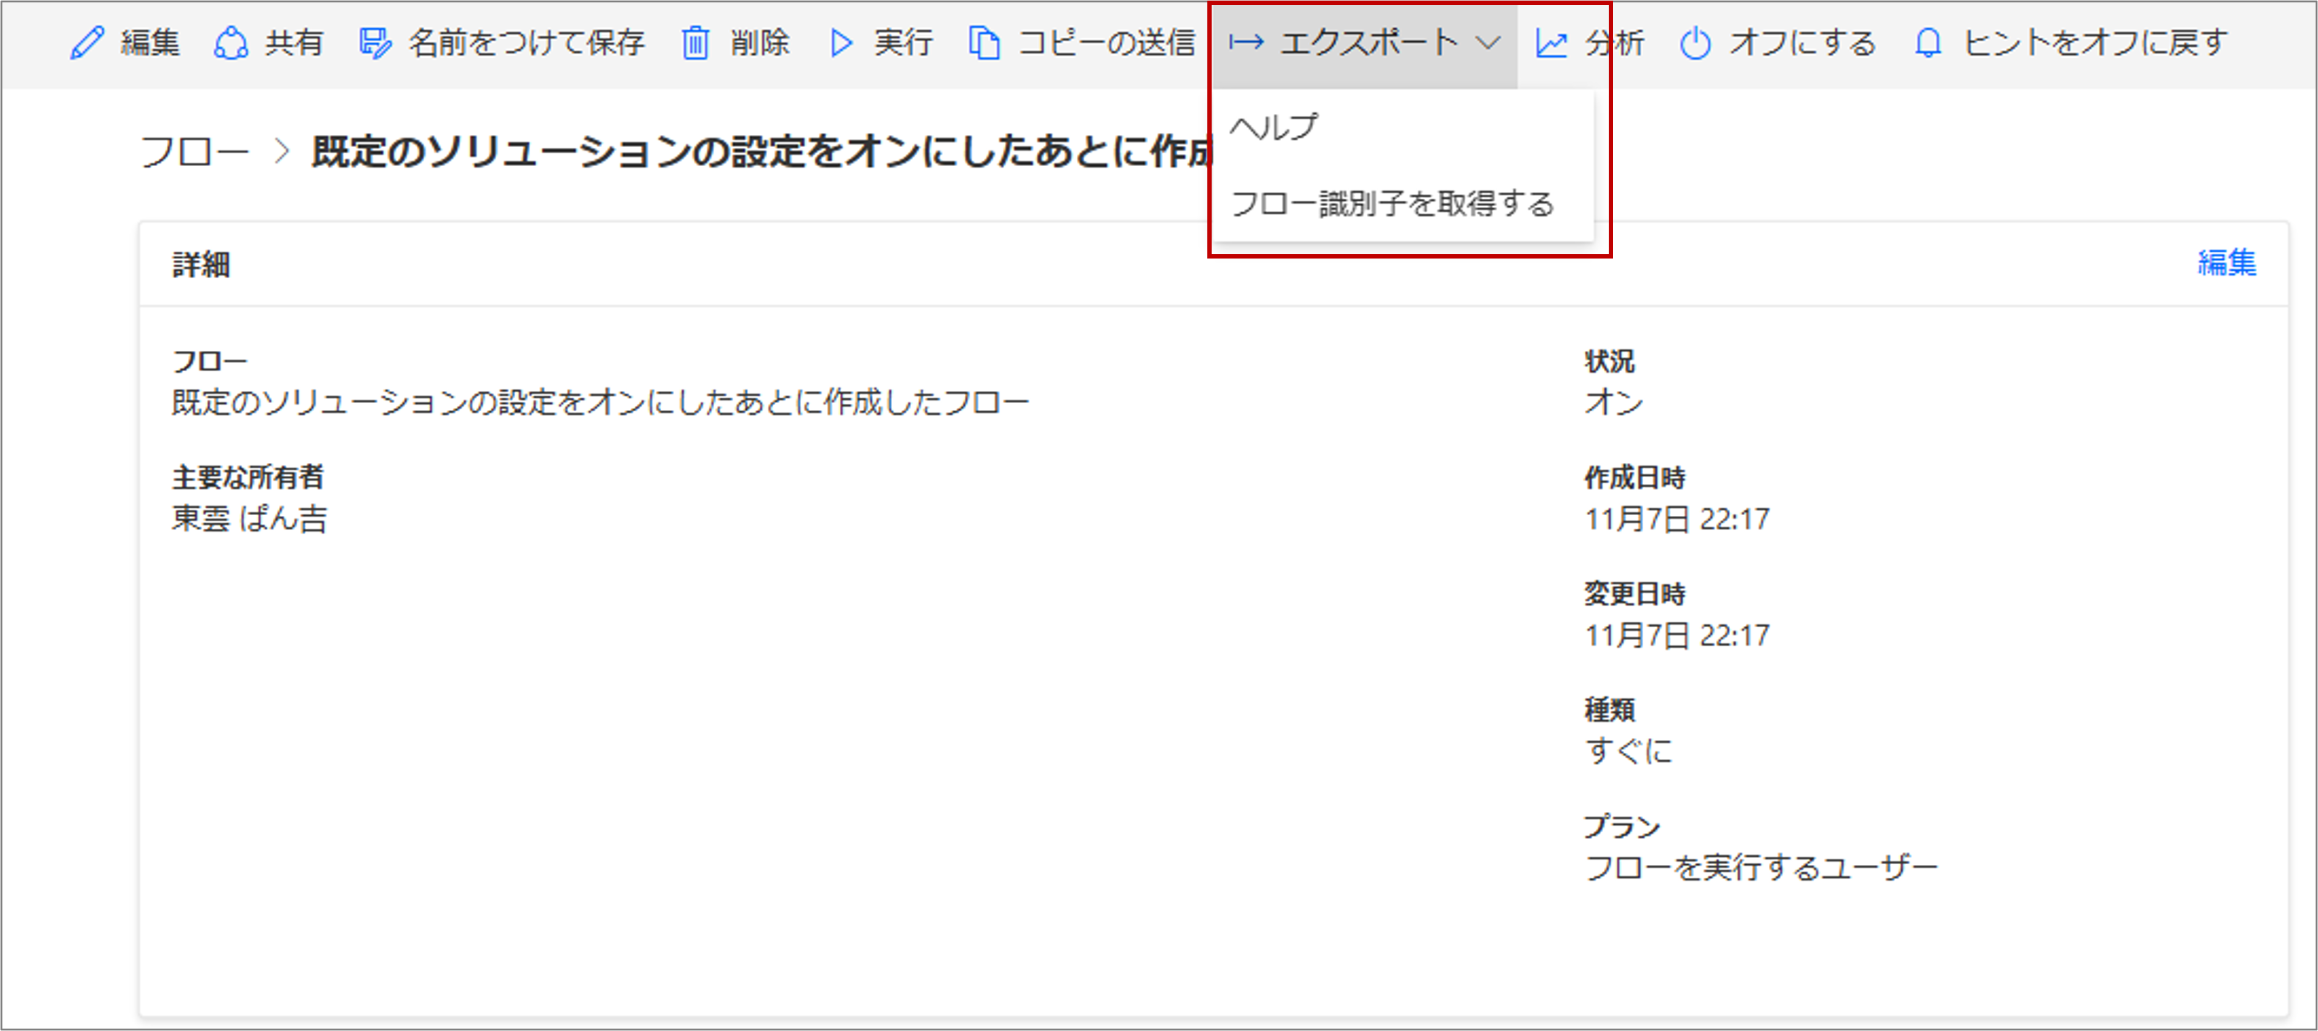
Task: Click the bell icon for ヒントをオフに戻す
Action: click(x=1931, y=41)
